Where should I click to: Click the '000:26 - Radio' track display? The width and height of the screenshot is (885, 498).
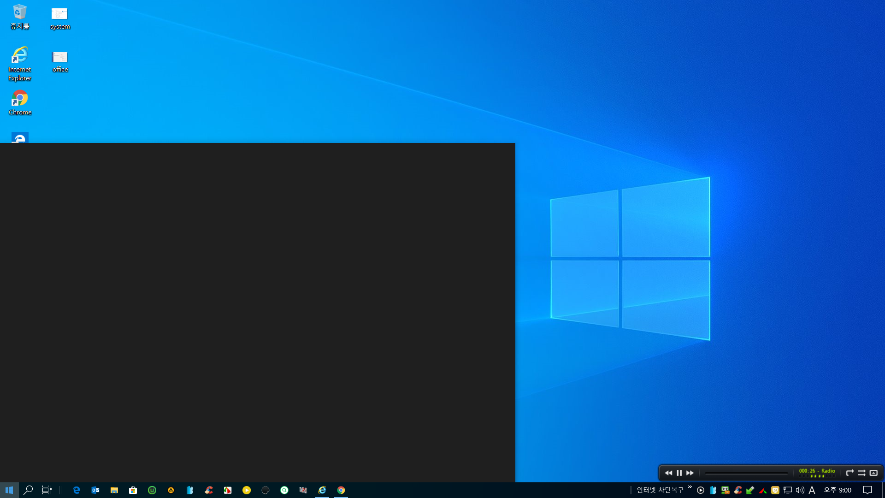[x=817, y=471]
